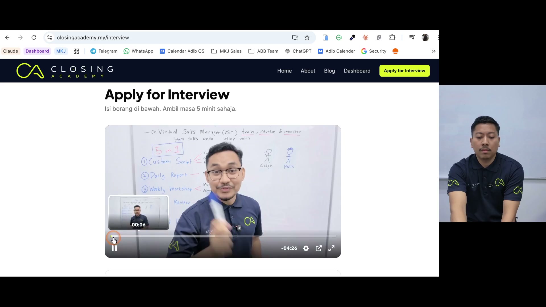Click the Apply for Interview button
Viewport: 546px width, 307px height.
404,71
